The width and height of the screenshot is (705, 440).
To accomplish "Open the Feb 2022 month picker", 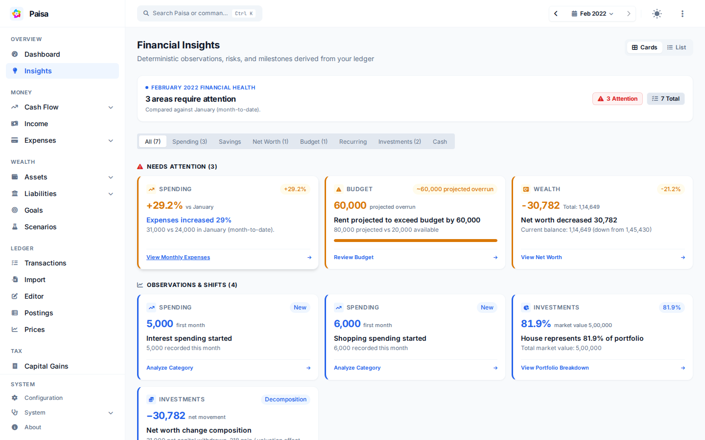I will [x=592, y=14].
